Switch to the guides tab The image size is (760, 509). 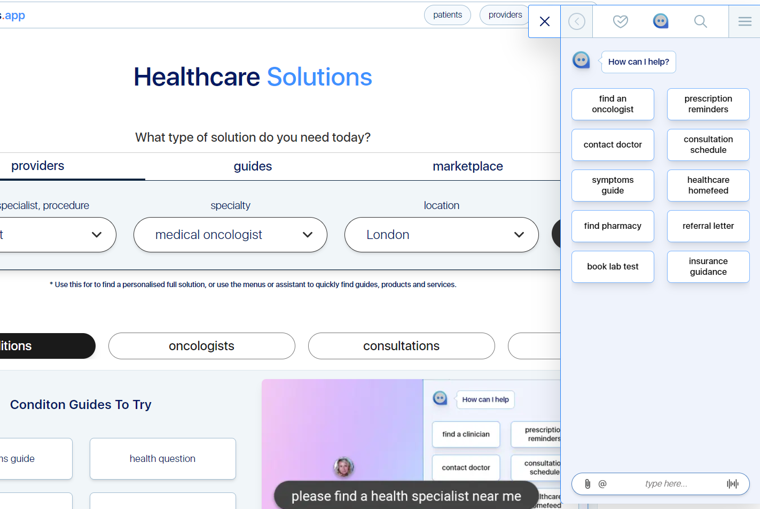253,166
